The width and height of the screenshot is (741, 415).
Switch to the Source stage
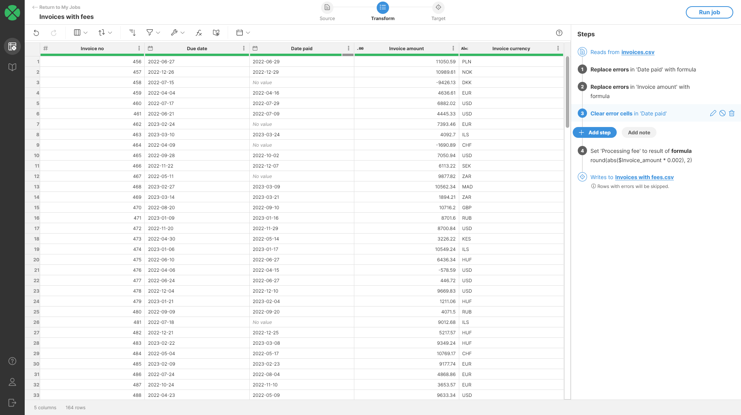click(x=327, y=12)
